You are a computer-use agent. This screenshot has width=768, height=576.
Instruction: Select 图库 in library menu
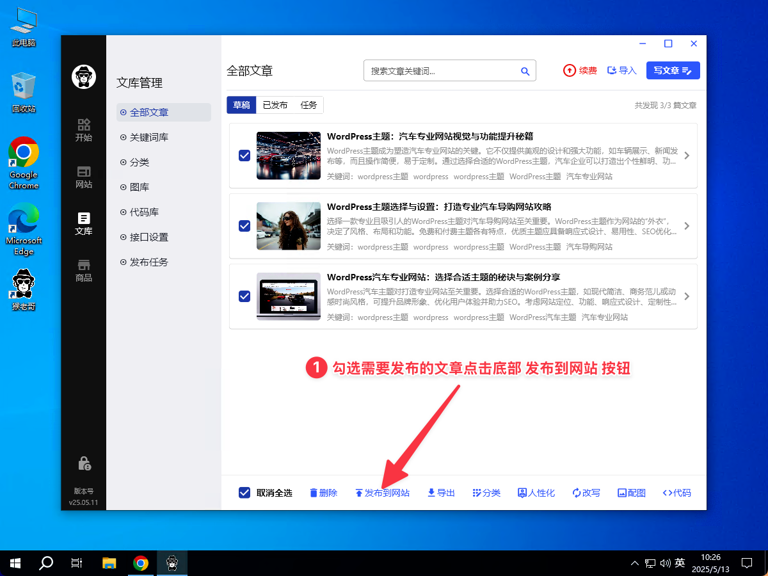(164, 187)
